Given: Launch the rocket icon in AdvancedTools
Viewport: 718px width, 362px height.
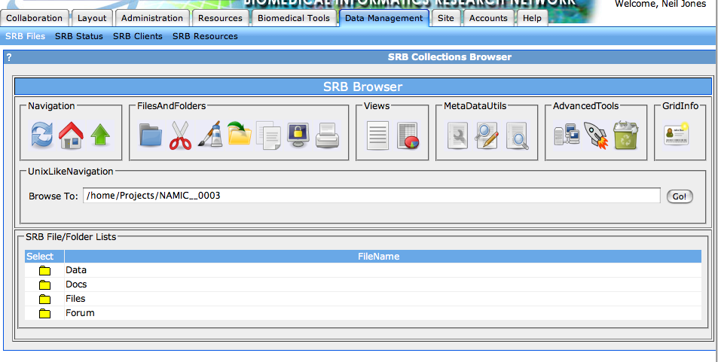Looking at the screenshot, I should [595, 136].
